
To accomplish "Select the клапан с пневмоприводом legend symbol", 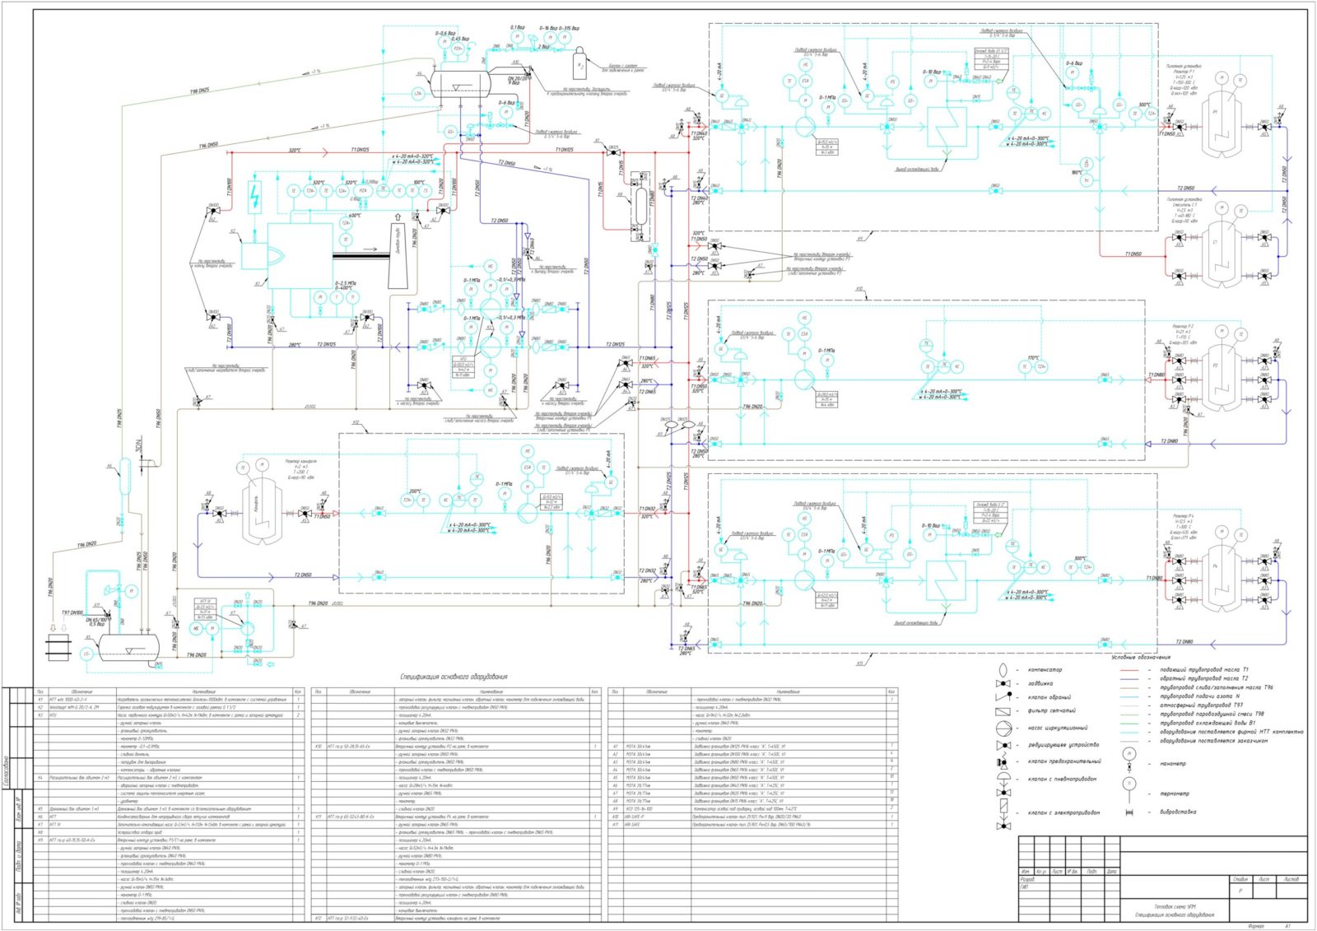I will click(1003, 784).
